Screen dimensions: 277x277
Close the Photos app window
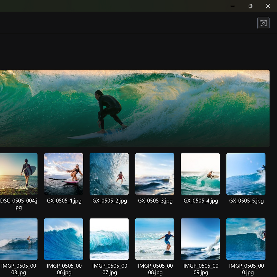point(268,6)
